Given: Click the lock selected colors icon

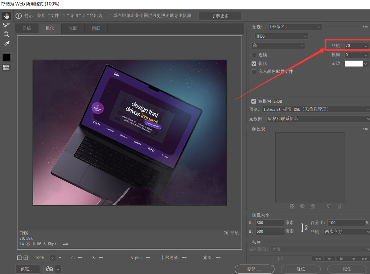Looking at the screenshot, I should pos(313,206).
